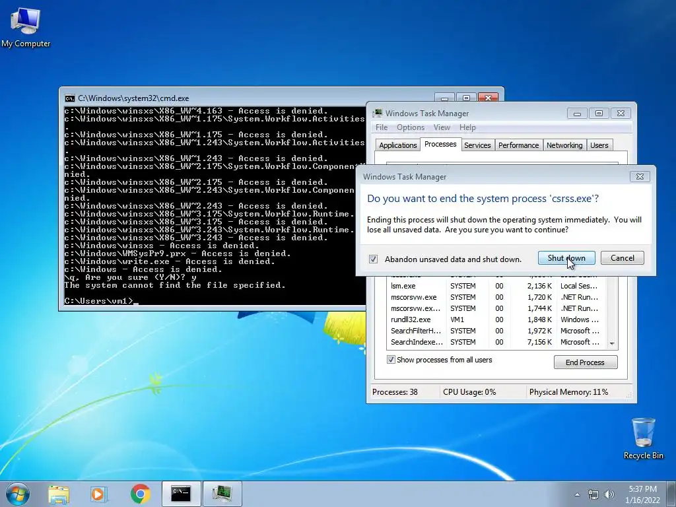Click the Show desktop strip on taskbar
676x507 pixels.
(673, 494)
